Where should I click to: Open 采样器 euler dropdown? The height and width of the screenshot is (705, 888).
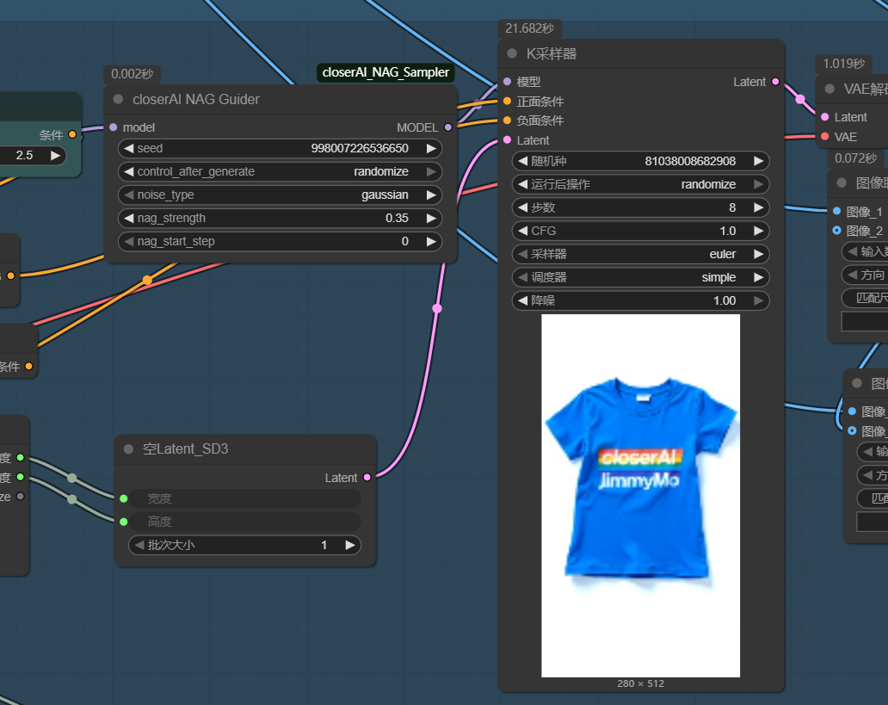point(640,254)
